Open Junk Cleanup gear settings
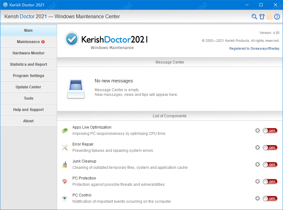The width and height of the screenshot is (283, 210). click(x=257, y=164)
